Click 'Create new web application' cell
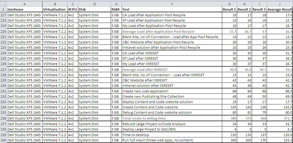The width and height of the screenshot is (293, 143). click(172, 91)
